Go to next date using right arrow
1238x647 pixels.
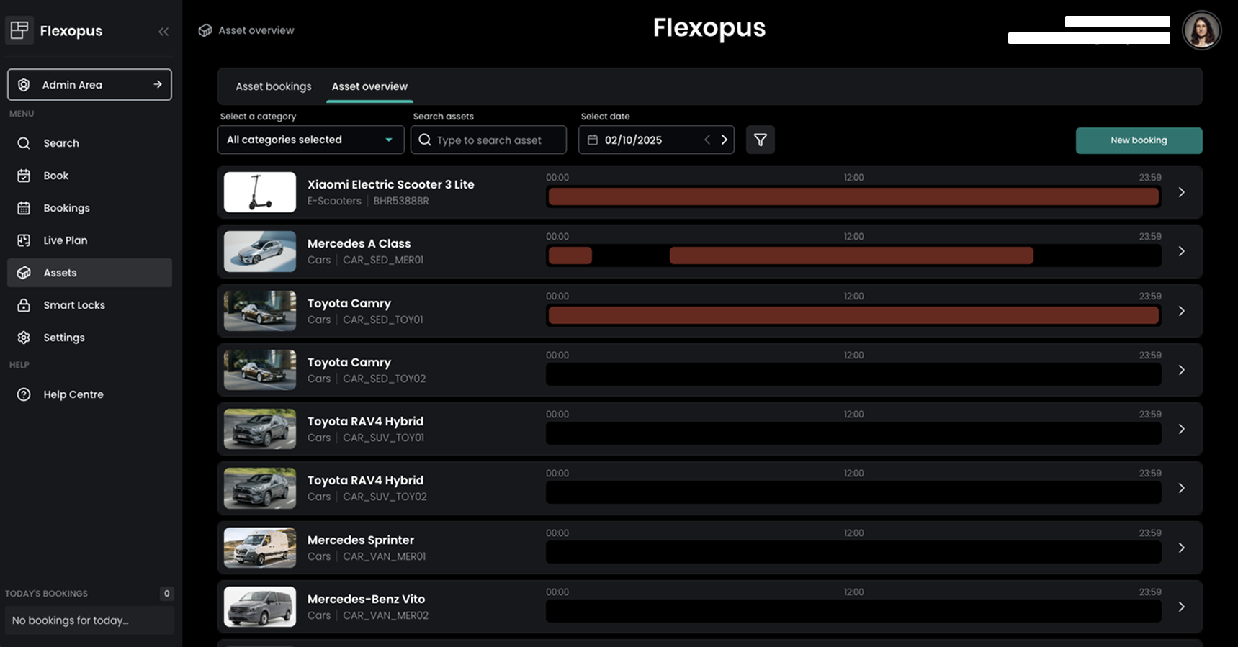pyautogui.click(x=724, y=140)
